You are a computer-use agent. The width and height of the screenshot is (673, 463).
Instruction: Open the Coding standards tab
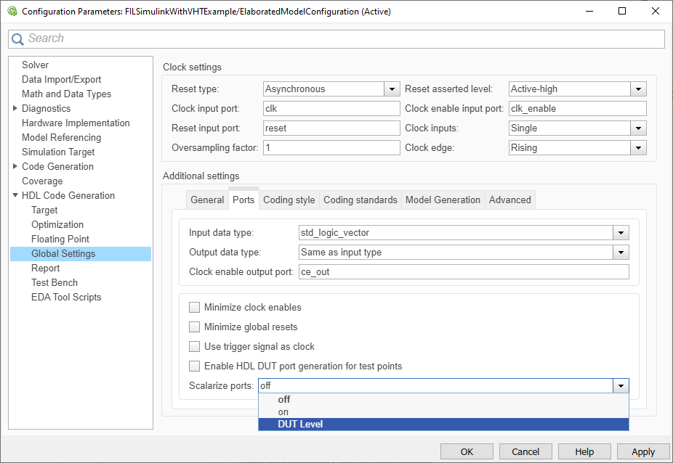click(360, 200)
